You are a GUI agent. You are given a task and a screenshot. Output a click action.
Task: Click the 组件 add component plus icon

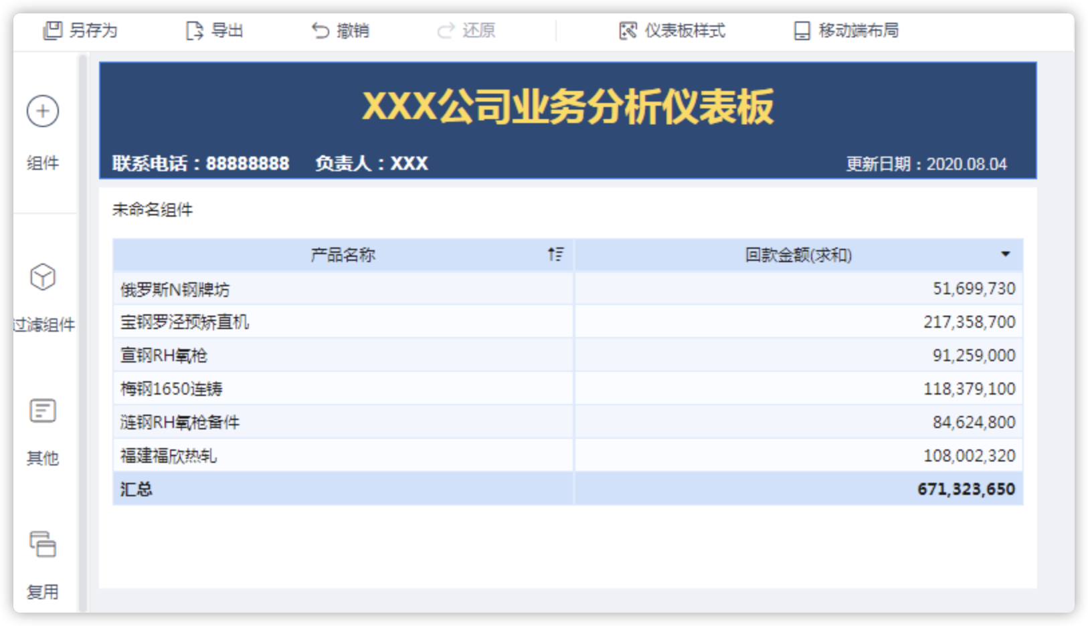[x=43, y=111]
